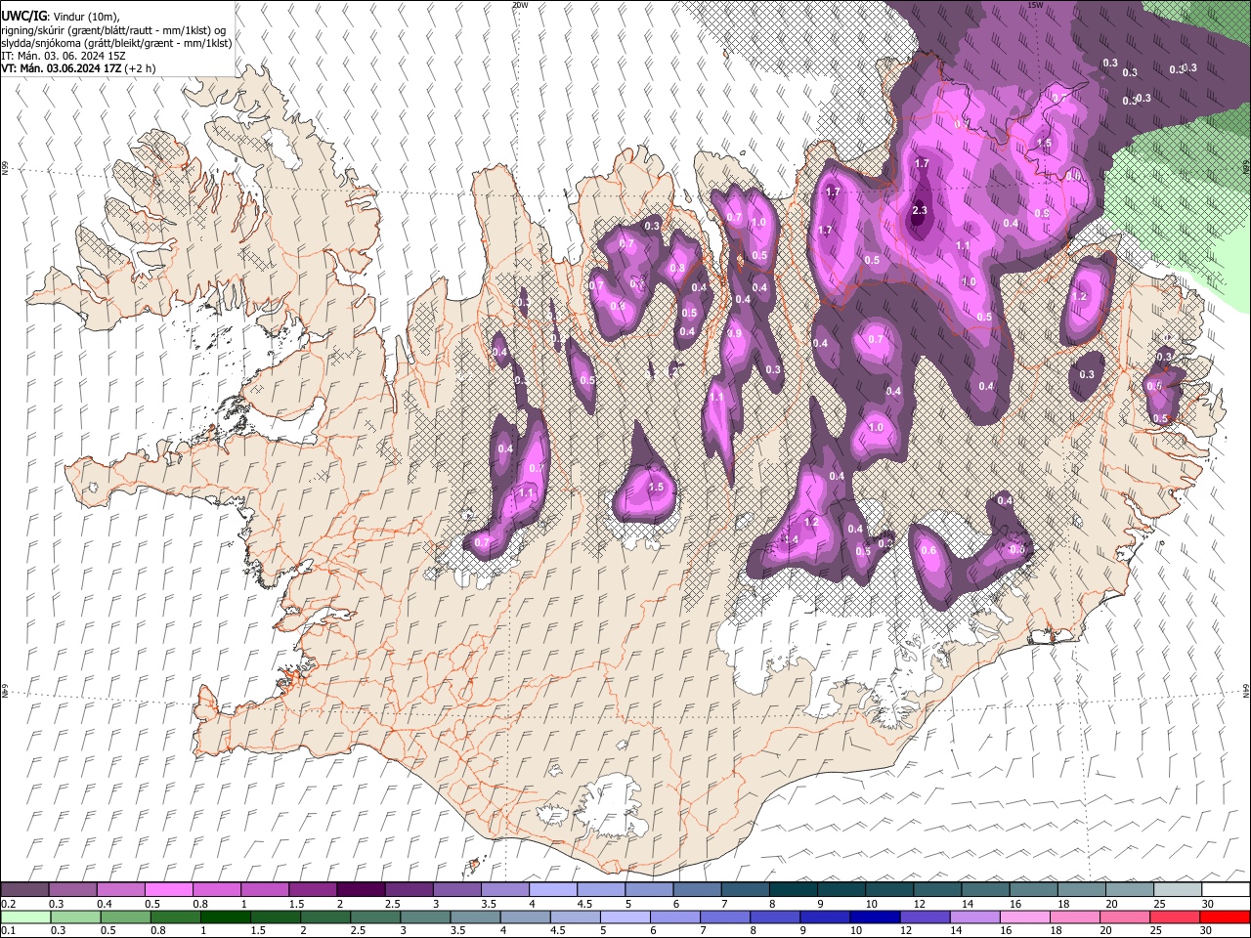
Task: Select the 12 label in upper legend row
Action: [x=919, y=904]
